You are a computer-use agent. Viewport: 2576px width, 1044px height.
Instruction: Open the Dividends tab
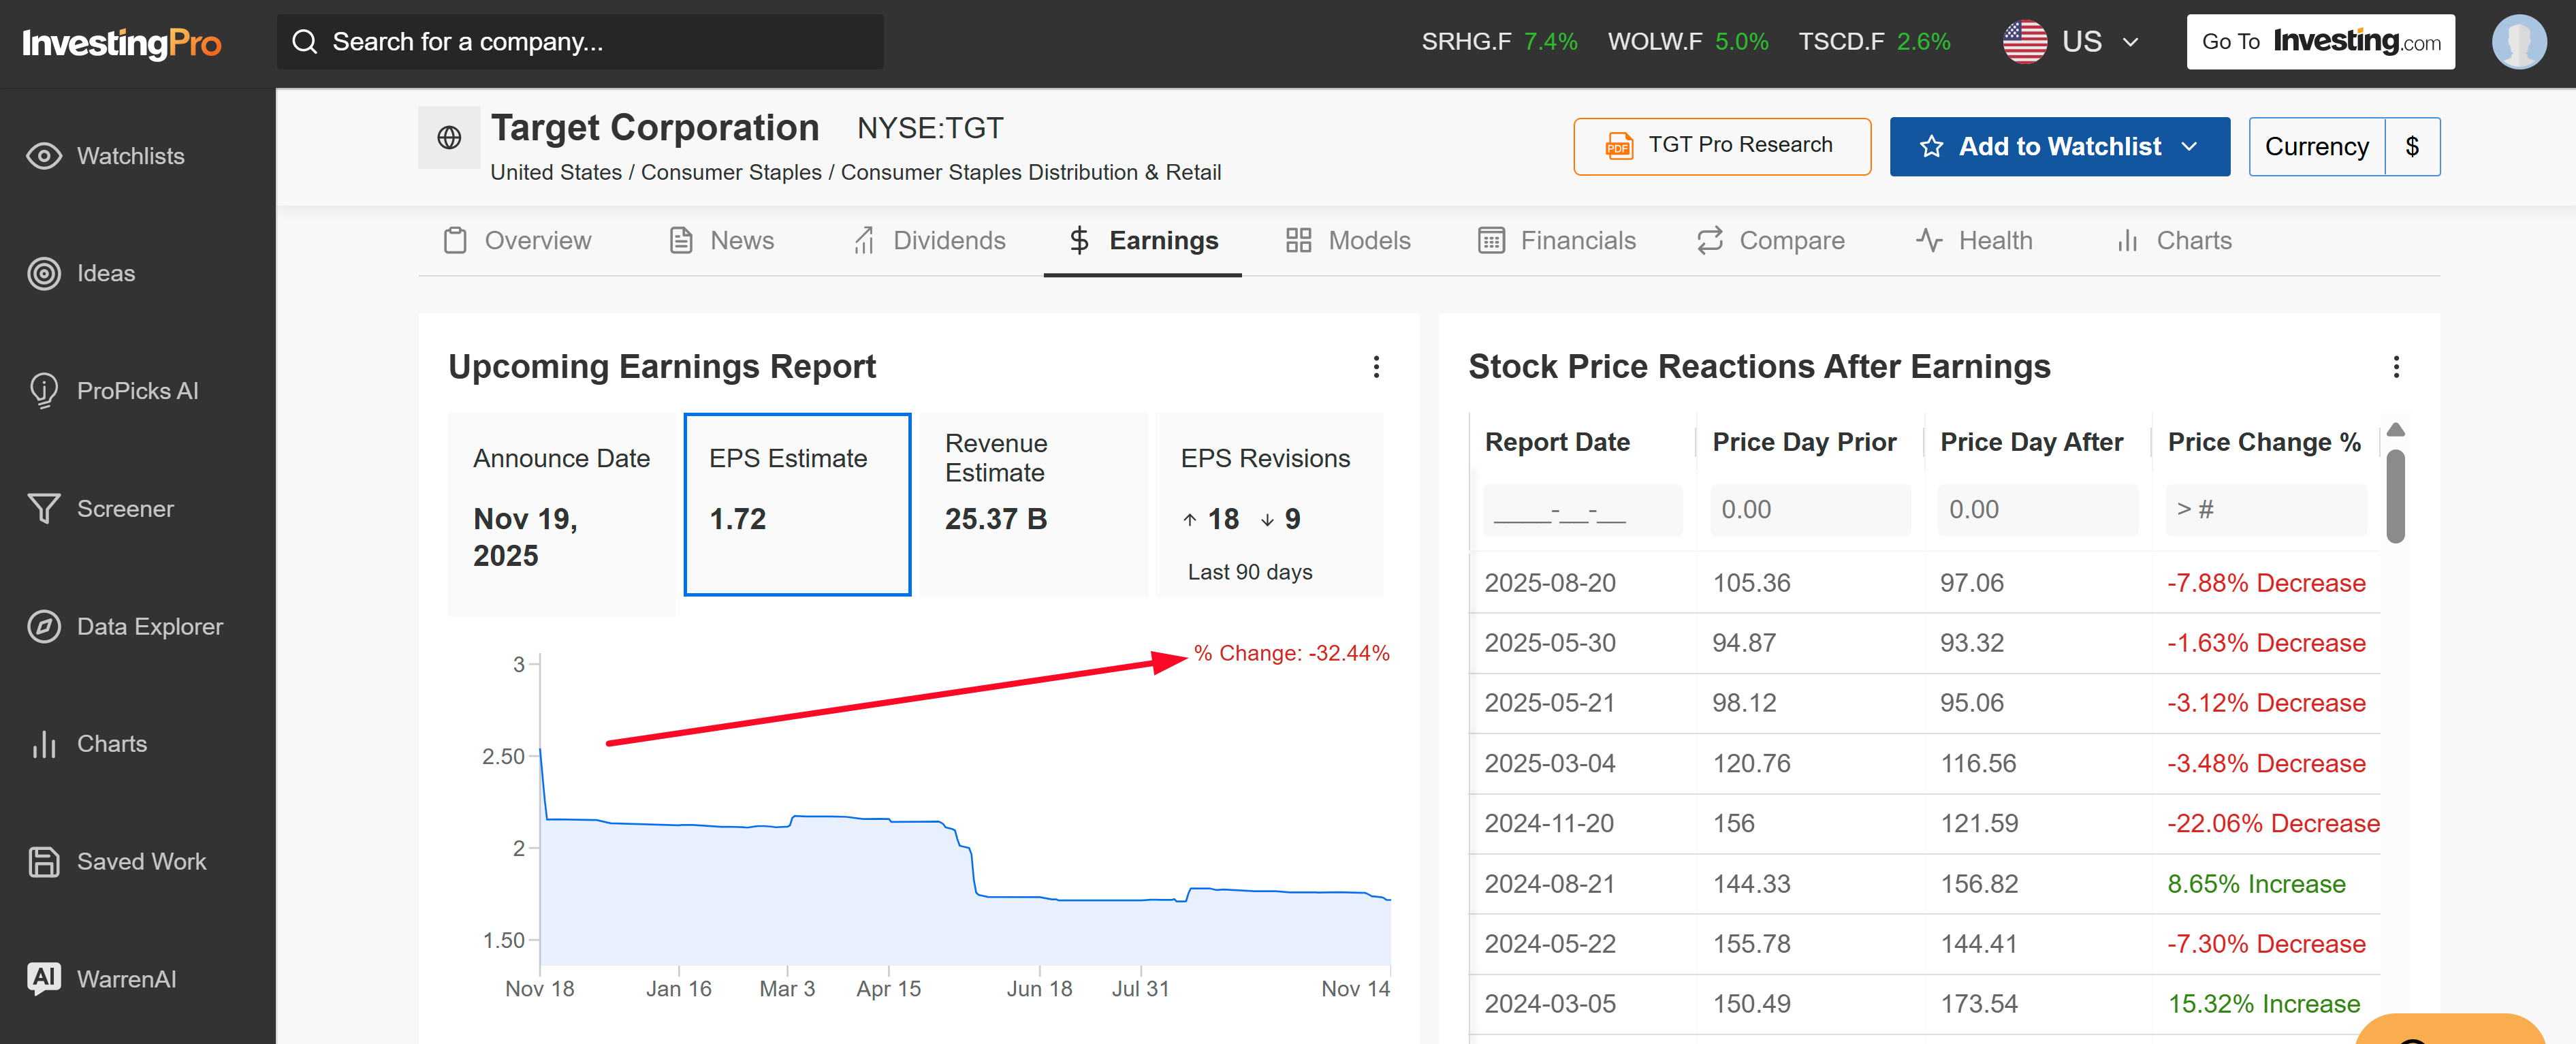click(x=949, y=240)
